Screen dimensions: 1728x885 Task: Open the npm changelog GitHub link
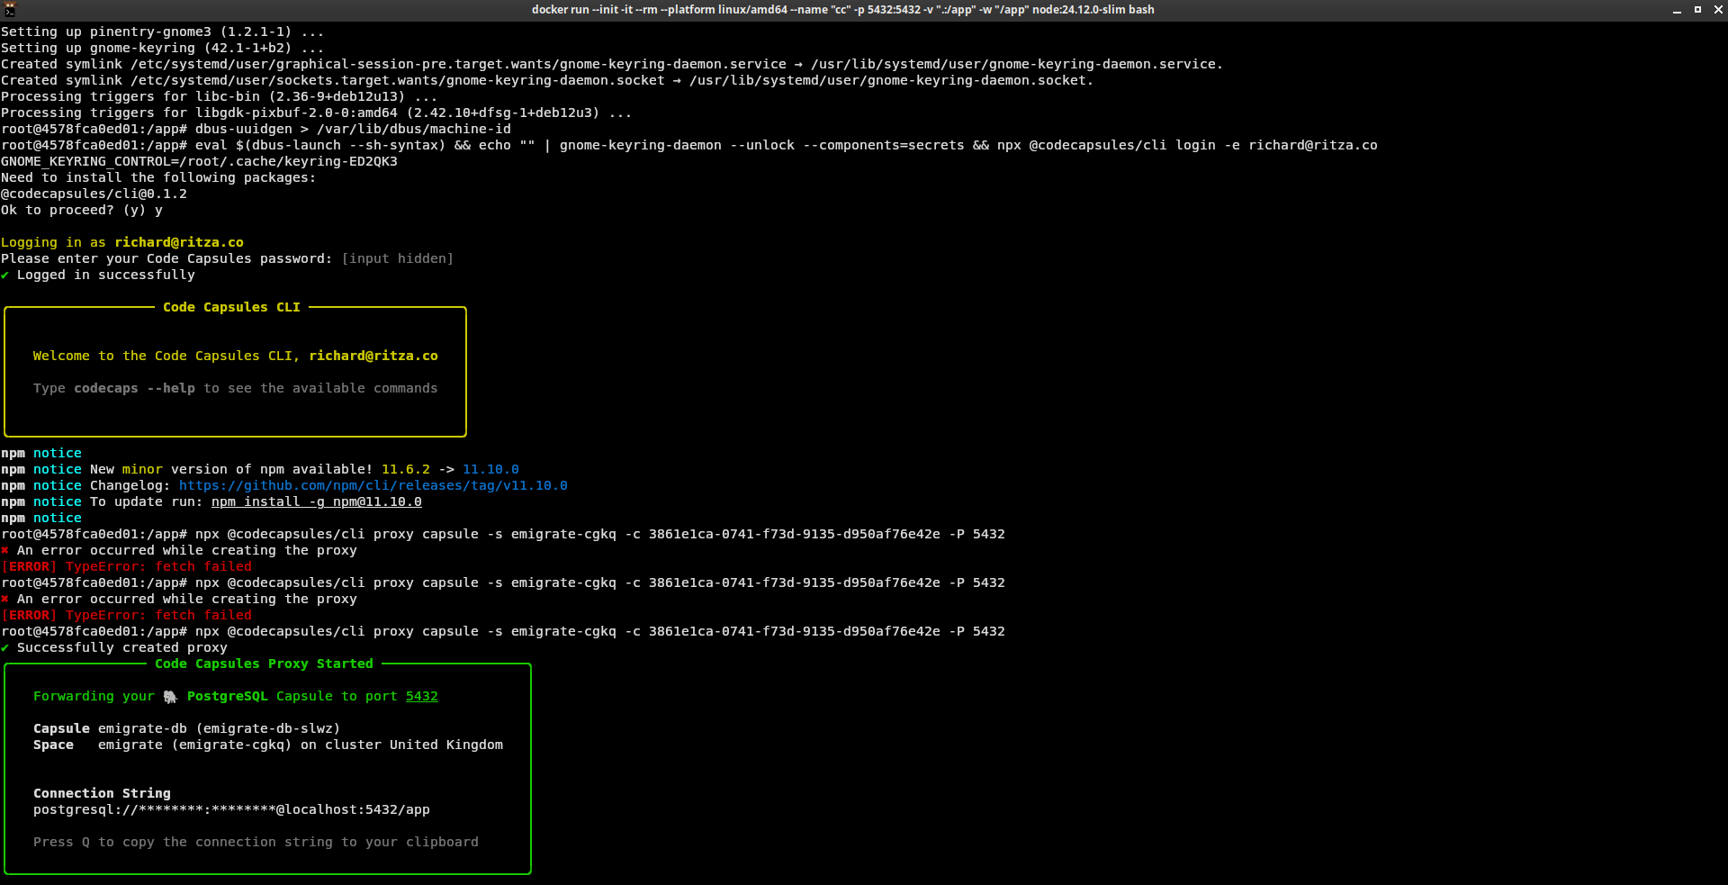[x=373, y=485]
